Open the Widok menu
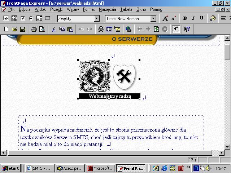This screenshot has width=231, height=173. (x=40, y=10)
